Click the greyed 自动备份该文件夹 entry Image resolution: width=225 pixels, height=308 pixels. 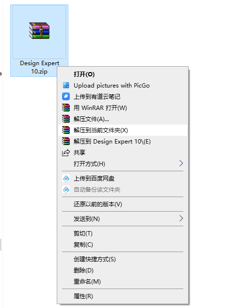(x=123, y=190)
